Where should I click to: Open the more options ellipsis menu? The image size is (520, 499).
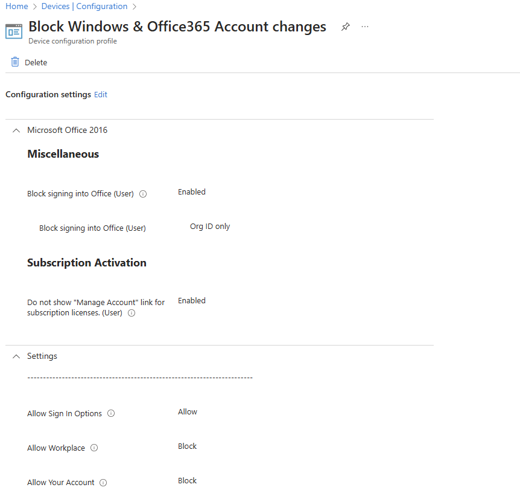click(365, 27)
